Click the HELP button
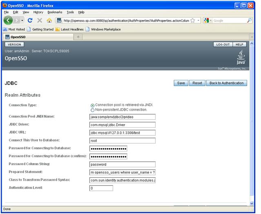This screenshot has width=261, height=214. pyautogui.click(x=239, y=44)
